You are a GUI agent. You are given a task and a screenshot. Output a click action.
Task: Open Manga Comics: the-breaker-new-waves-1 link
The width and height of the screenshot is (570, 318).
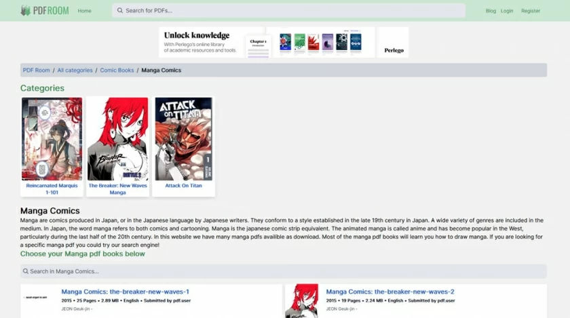click(125, 292)
